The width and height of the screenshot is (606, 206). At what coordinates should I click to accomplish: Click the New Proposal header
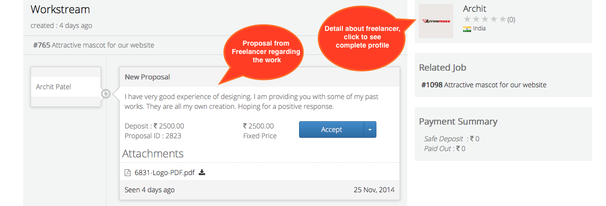pos(147,77)
